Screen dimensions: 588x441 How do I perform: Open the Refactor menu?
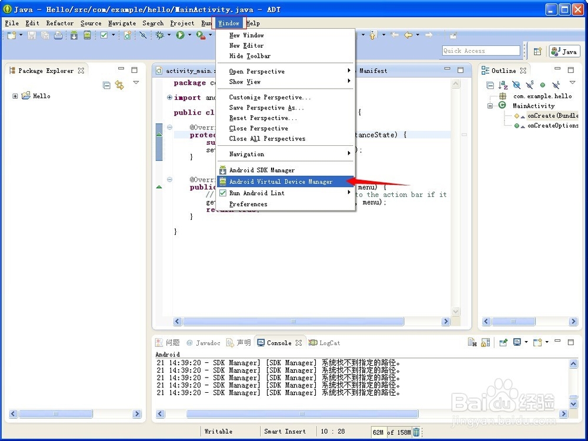(x=59, y=24)
